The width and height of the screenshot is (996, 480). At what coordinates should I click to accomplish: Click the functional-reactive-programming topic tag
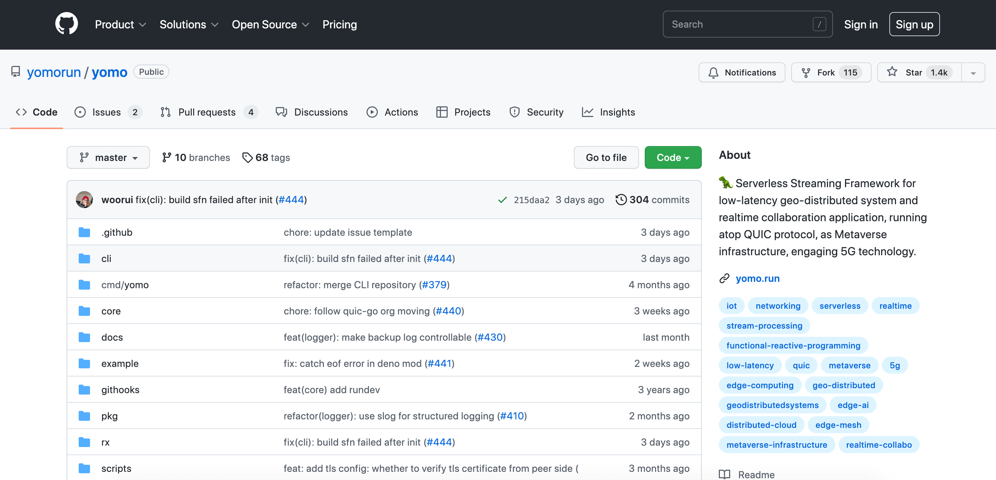(793, 345)
